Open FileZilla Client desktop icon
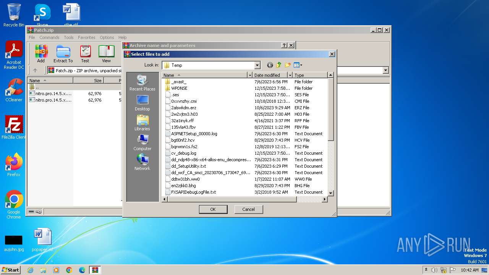489x275 pixels. [x=14, y=127]
